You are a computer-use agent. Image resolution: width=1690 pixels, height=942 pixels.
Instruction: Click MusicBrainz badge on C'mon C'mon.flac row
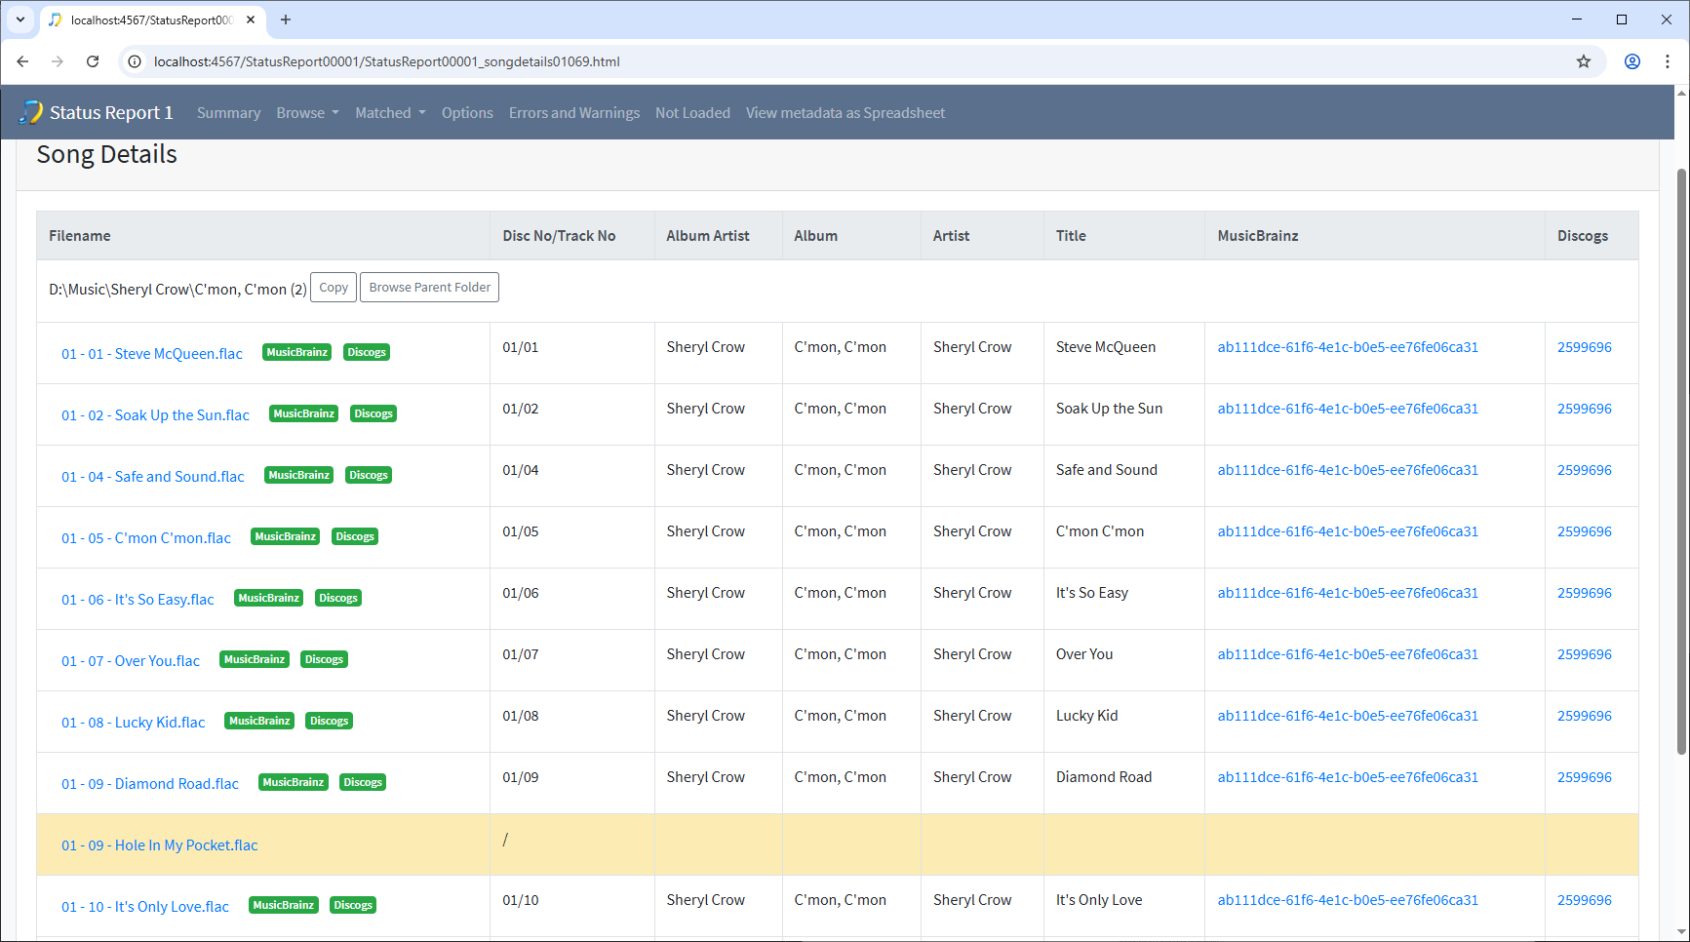286,536
